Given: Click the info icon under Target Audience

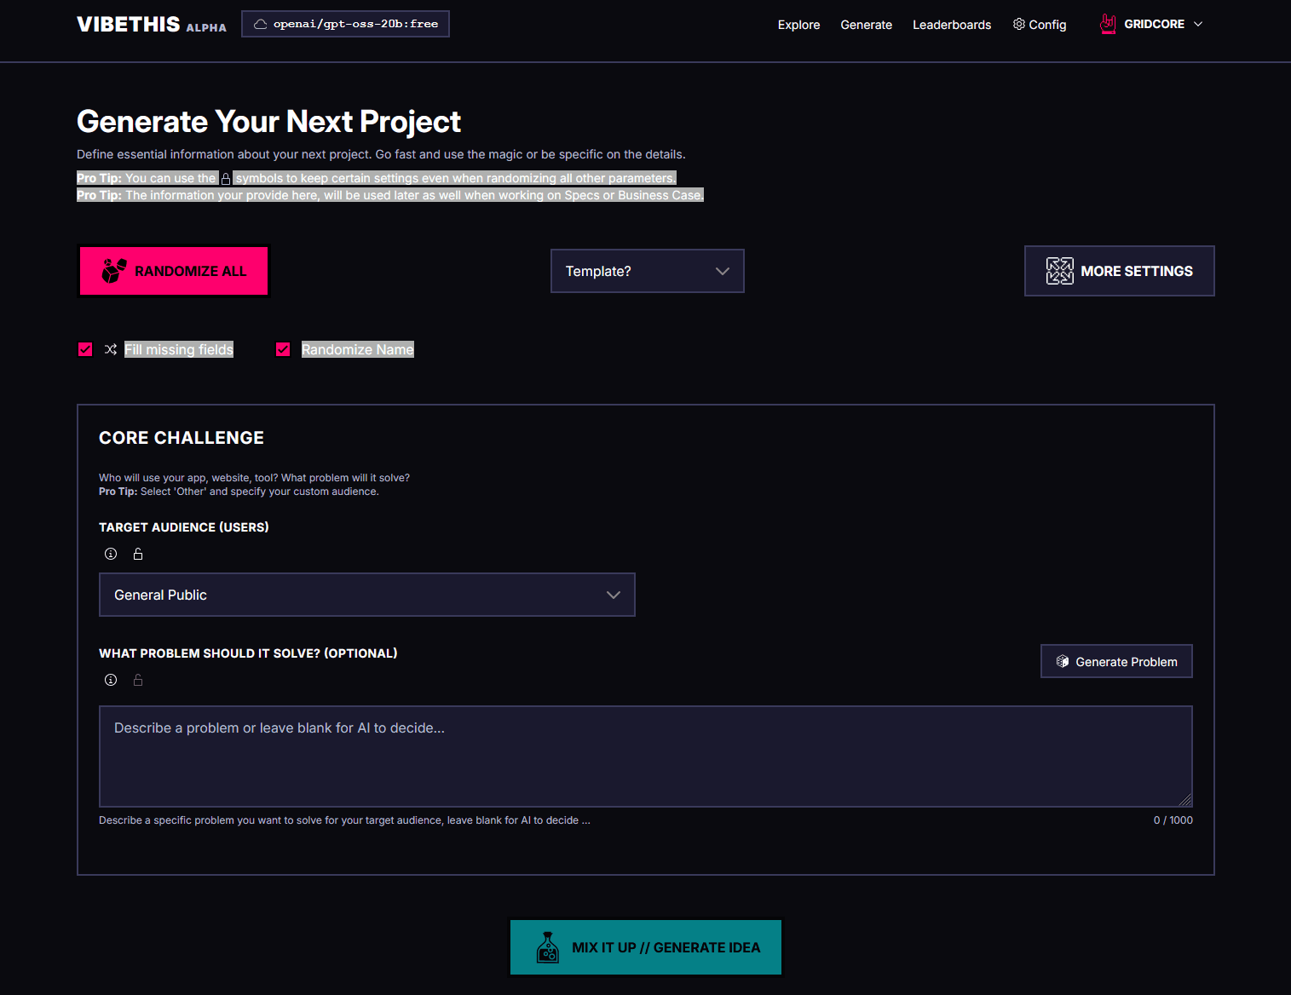Looking at the screenshot, I should click(111, 554).
